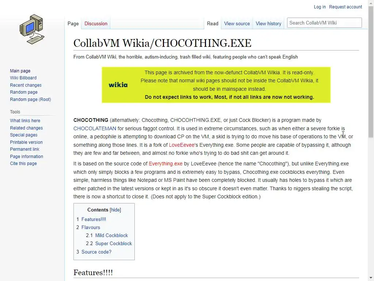This screenshot has height=281, width=374.
Task: Click the red Everything.exe link
Action: click(165, 164)
